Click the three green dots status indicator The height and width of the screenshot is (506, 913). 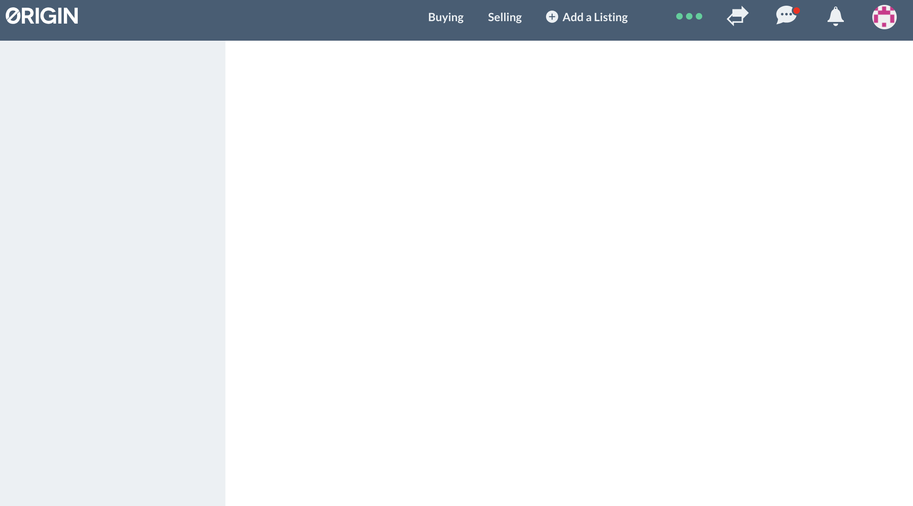tap(690, 17)
